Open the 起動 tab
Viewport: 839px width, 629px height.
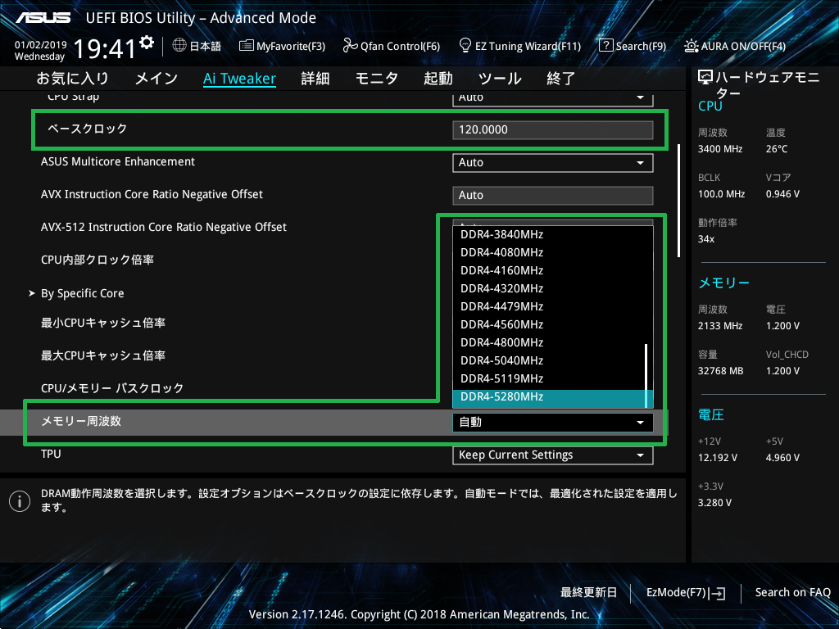(438, 79)
